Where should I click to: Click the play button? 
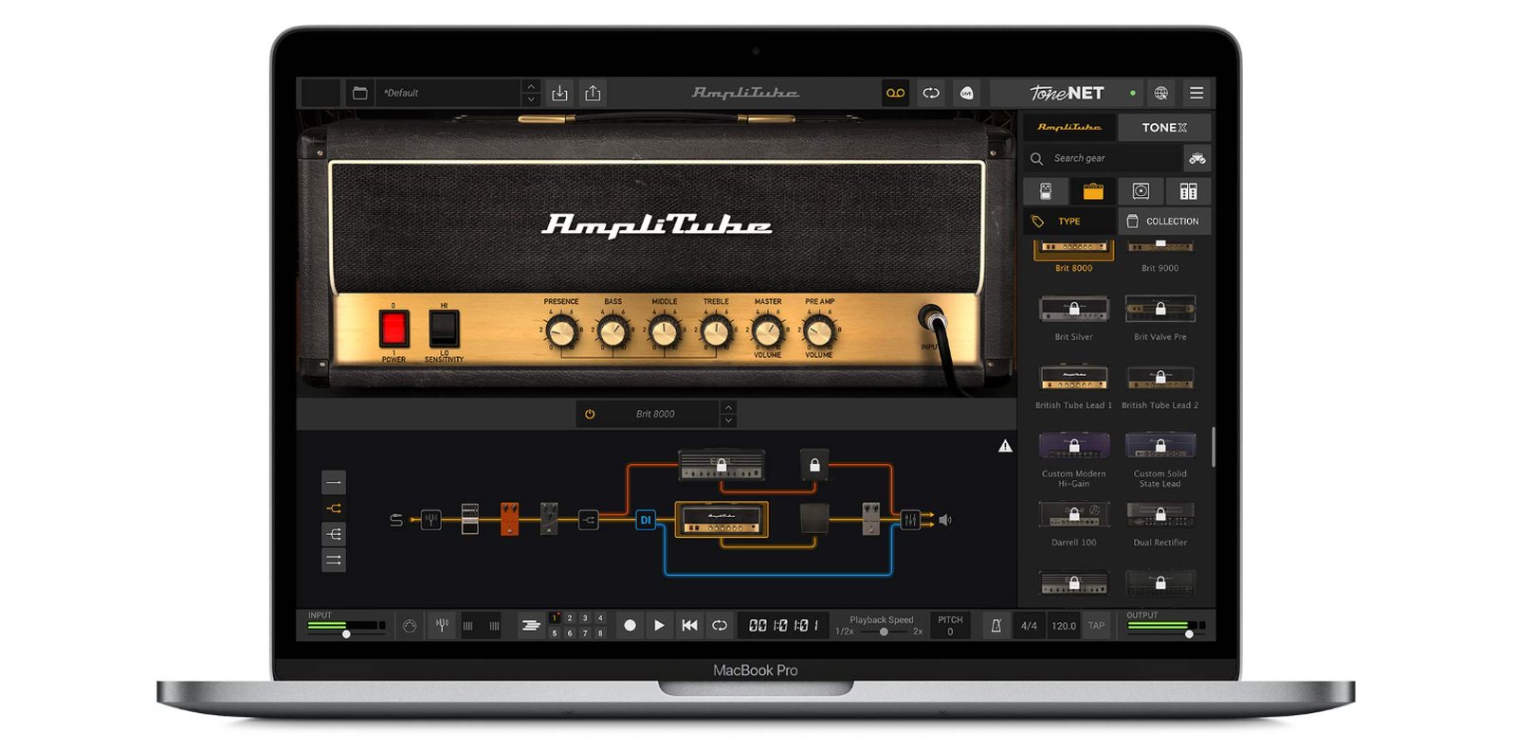click(659, 625)
